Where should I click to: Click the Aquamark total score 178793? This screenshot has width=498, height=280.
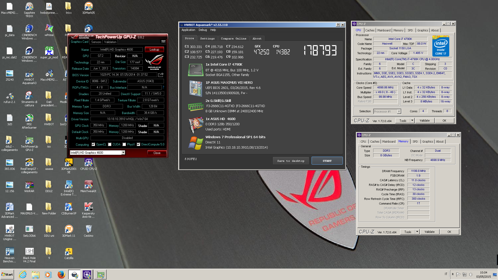tap(320, 50)
